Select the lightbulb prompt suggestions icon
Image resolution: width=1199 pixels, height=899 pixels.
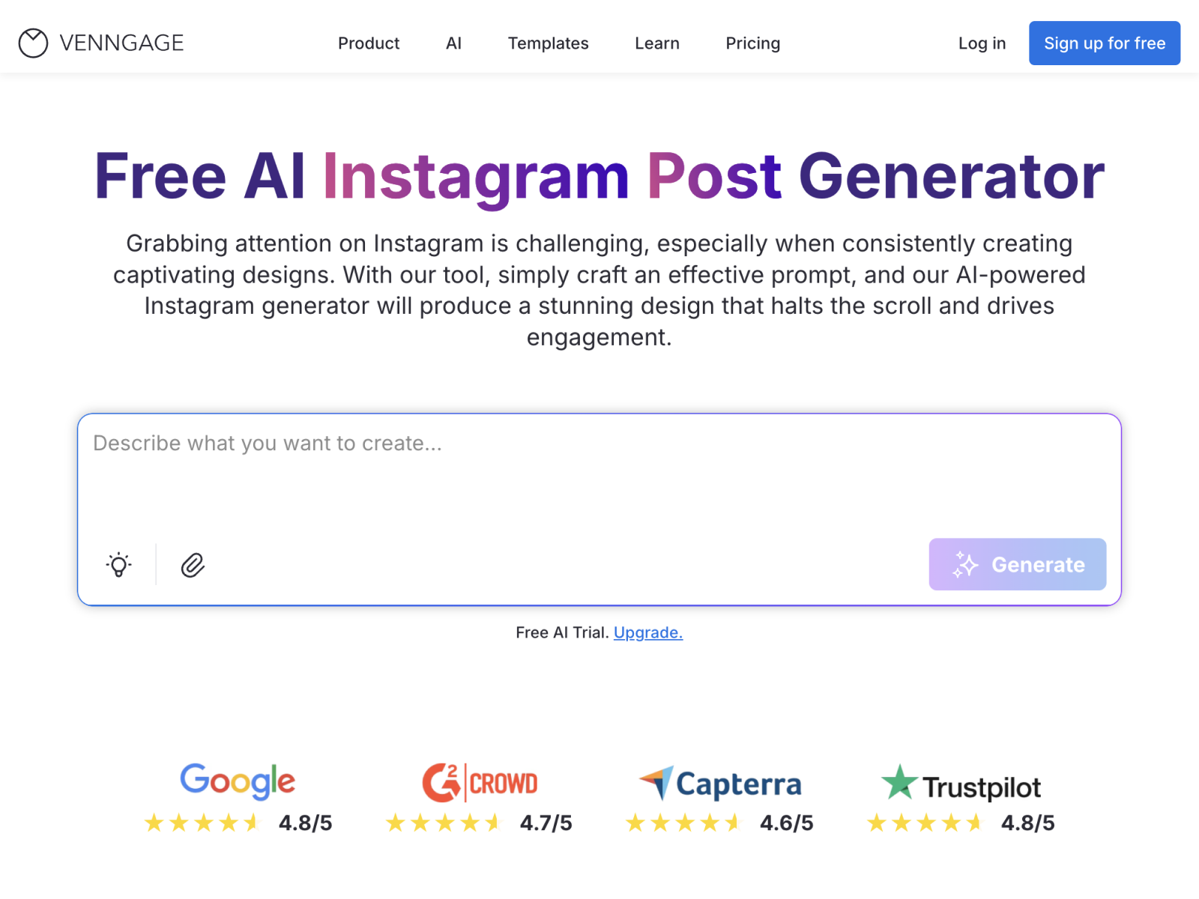pyautogui.click(x=118, y=564)
